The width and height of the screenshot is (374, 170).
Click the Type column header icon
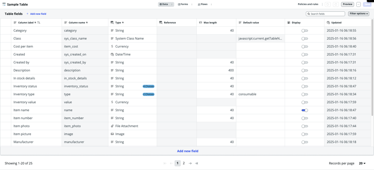[x=112, y=22]
